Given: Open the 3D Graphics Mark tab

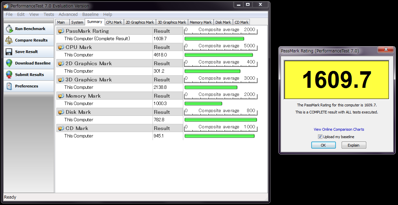Looking at the screenshot, I should tap(172, 22).
